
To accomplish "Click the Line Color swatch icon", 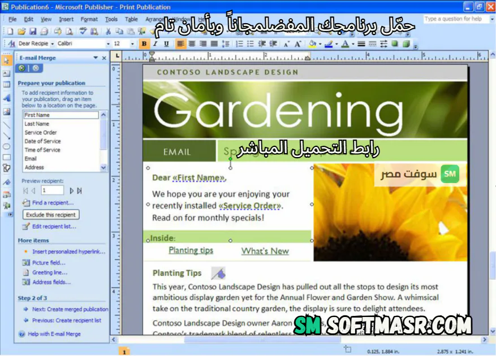I will pos(329,44).
